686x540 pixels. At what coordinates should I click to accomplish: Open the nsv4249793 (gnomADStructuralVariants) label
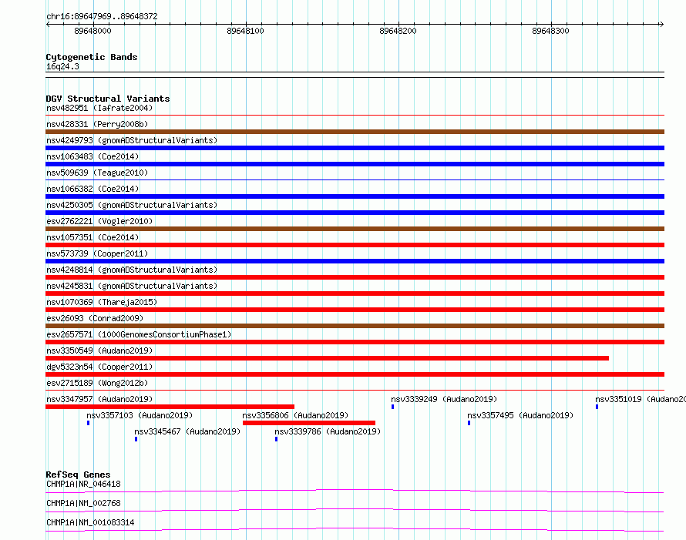132,140
